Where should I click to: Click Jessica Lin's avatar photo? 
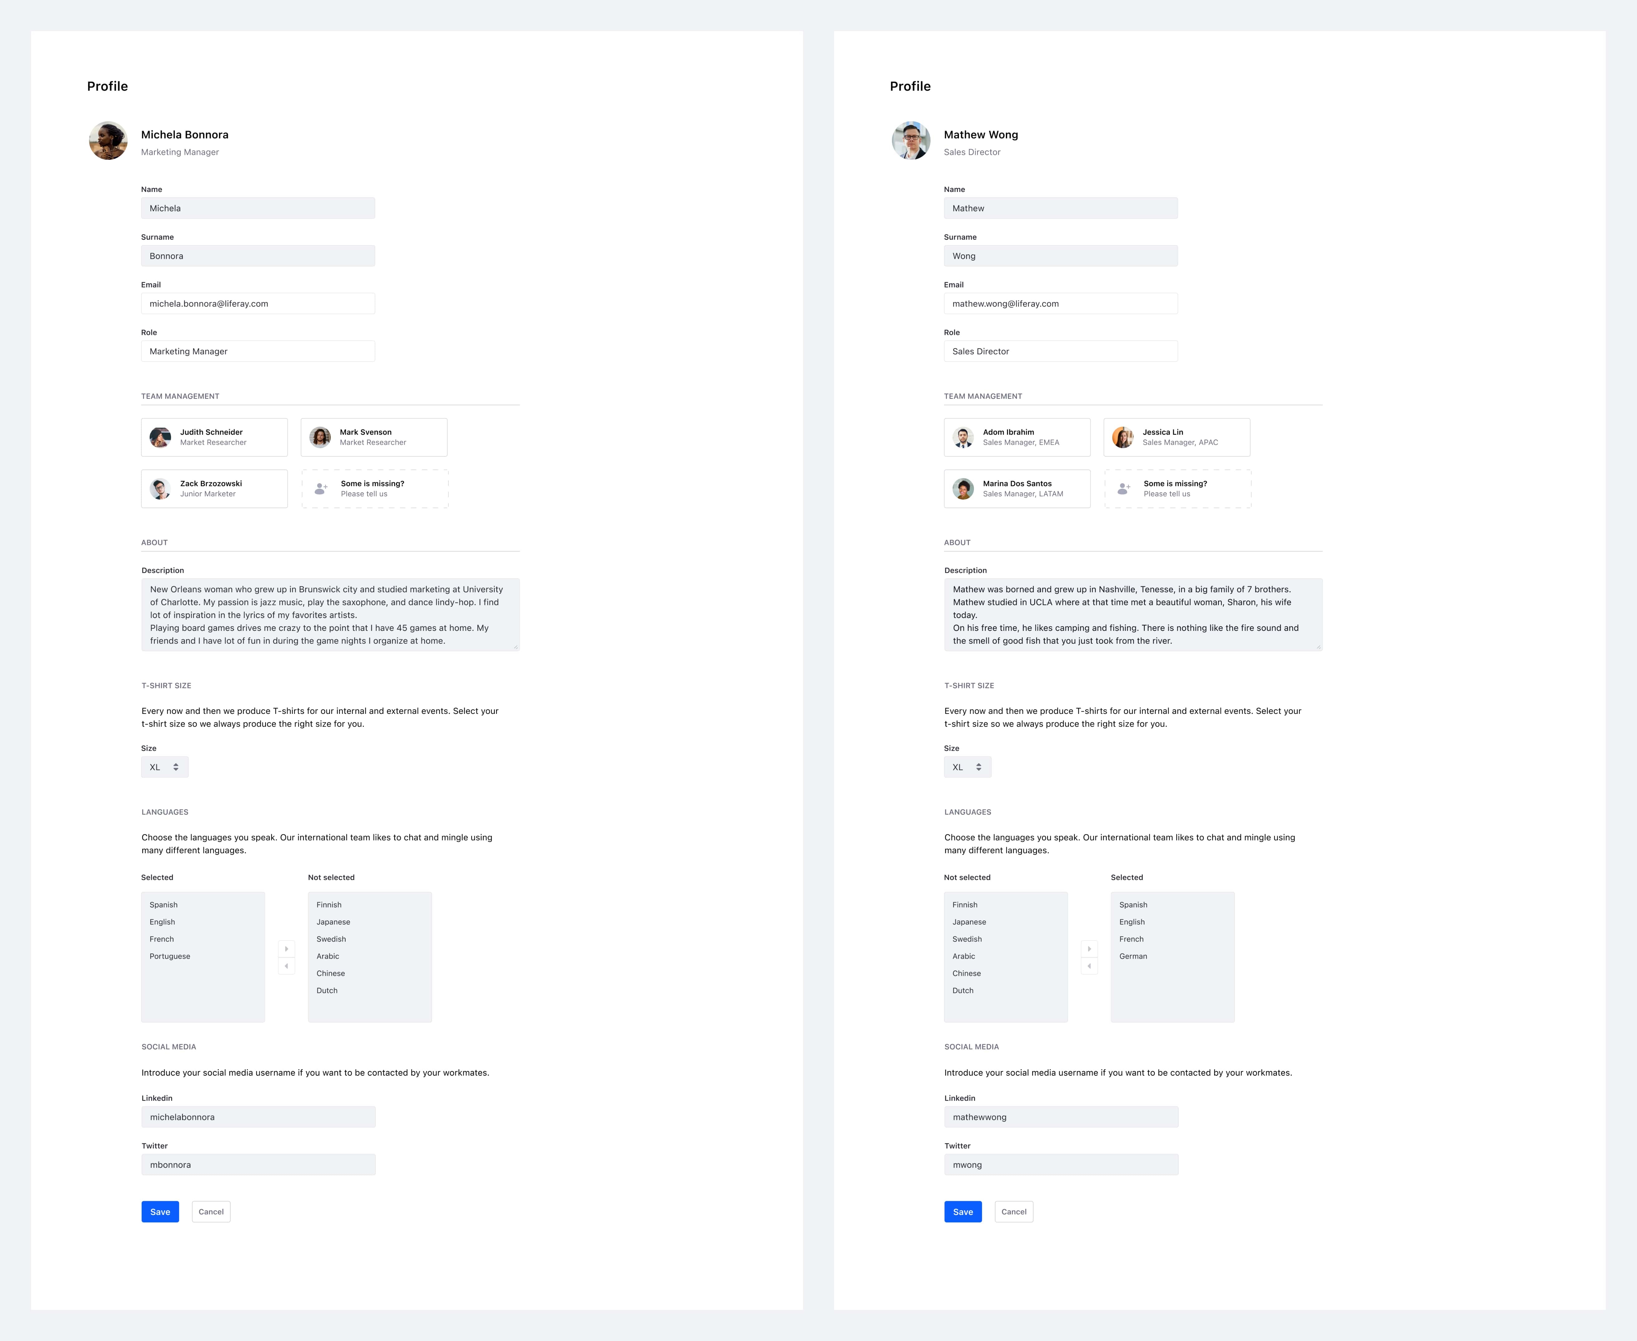(x=1123, y=437)
